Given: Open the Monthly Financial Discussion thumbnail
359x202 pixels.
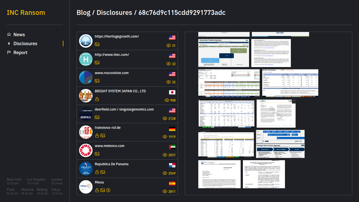Looking at the screenshot, I should (x=290, y=83).
